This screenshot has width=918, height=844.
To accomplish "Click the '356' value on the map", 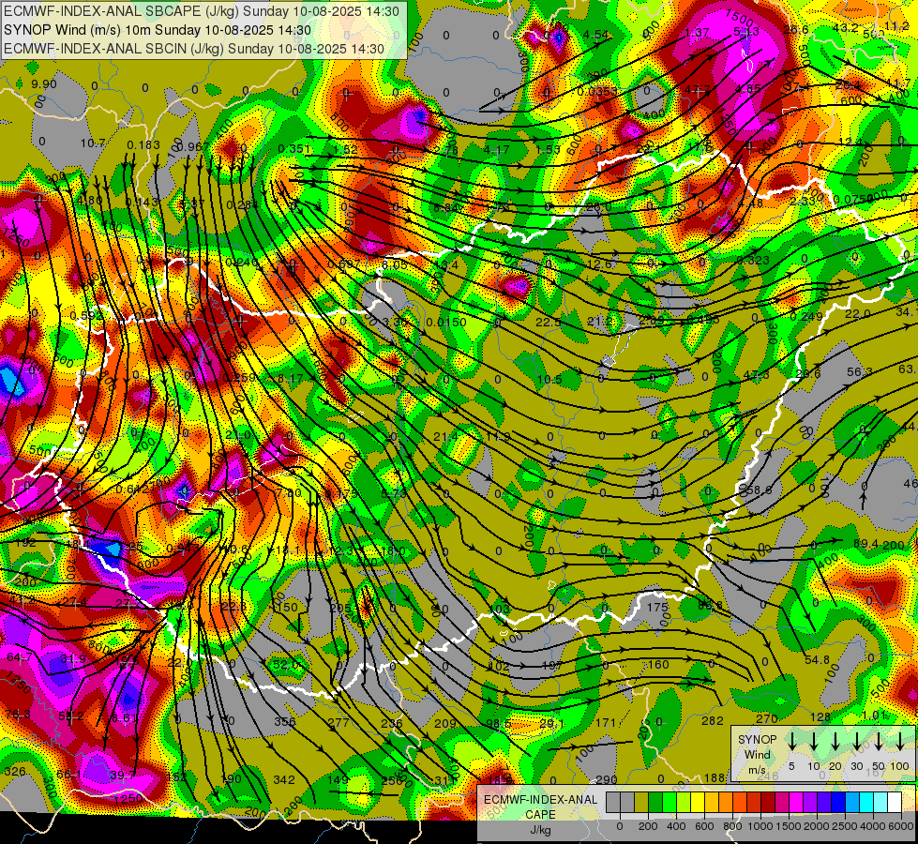I will click(285, 721).
